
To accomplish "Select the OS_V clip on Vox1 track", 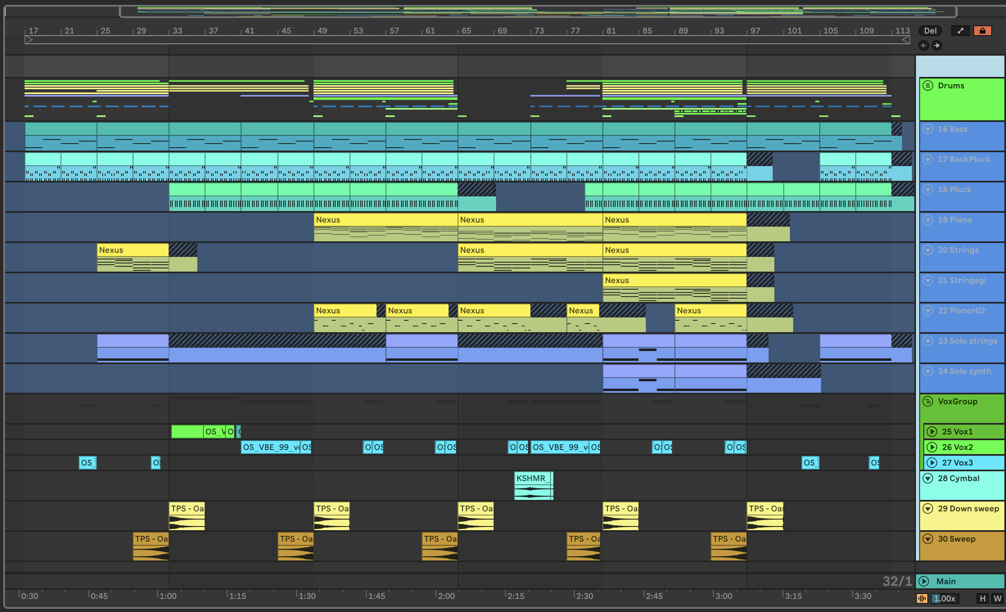I will [x=215, y=432].
